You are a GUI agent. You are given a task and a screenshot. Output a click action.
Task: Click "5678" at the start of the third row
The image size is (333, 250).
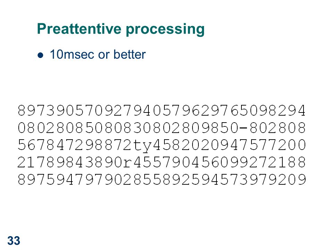[x=36, y=145]
